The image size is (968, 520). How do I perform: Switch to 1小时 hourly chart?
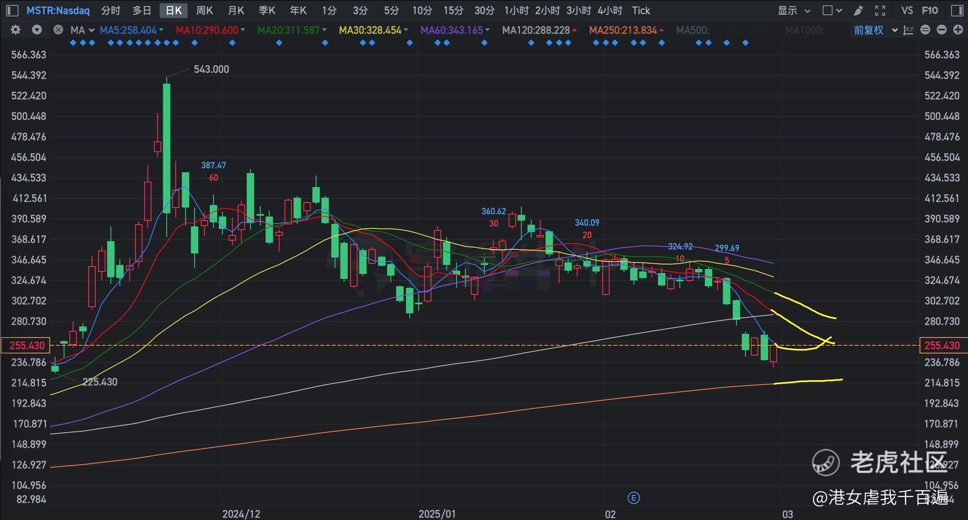pos(516,11)
